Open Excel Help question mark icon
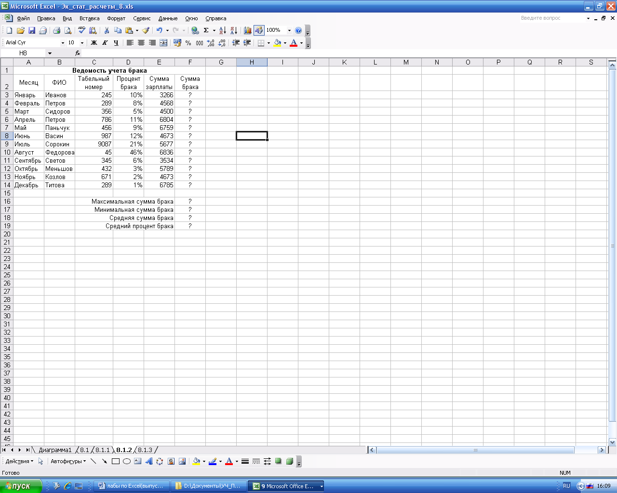617x493 pixels. [298, 30]
